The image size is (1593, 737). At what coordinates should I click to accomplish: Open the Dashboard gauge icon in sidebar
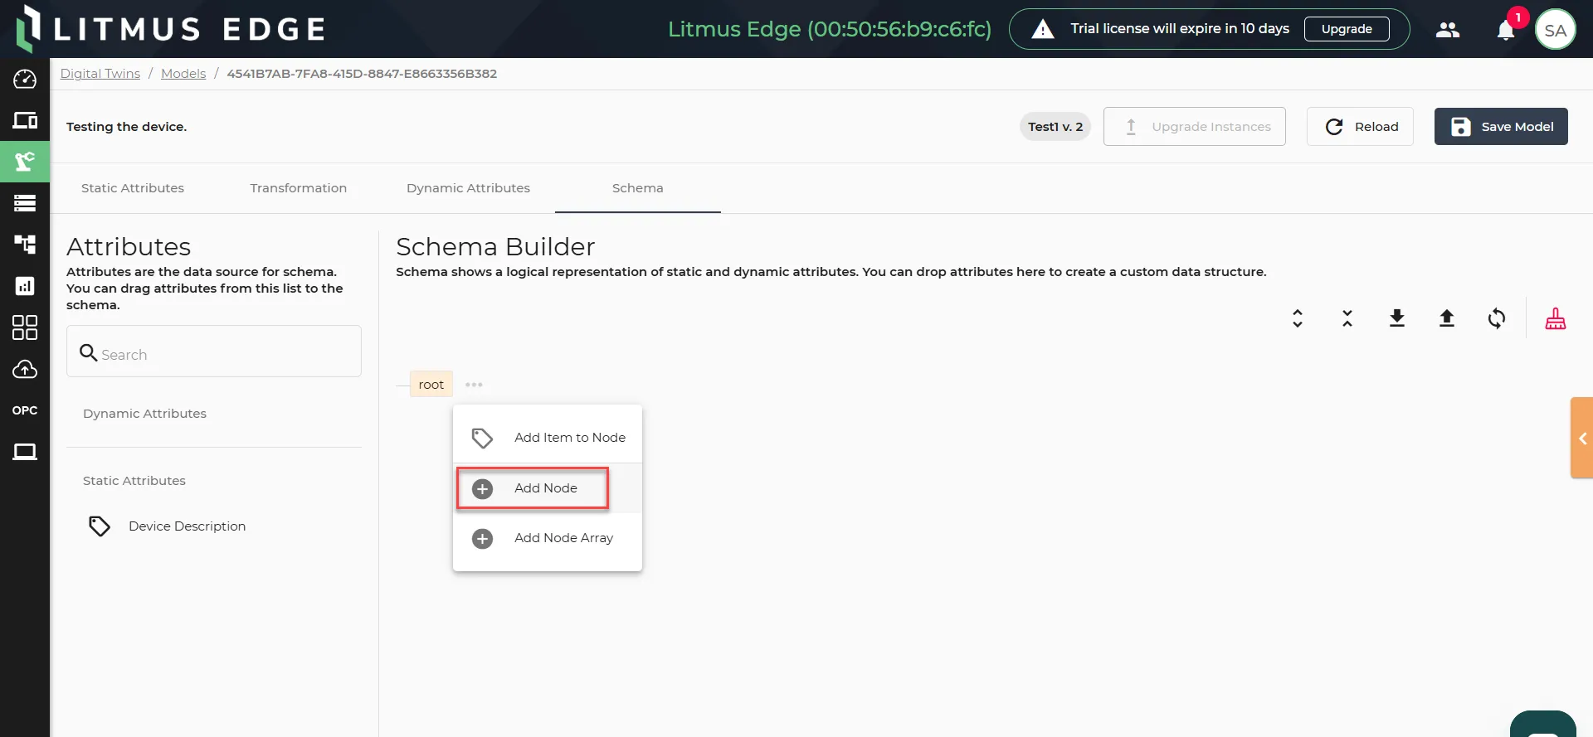point(25,79)
